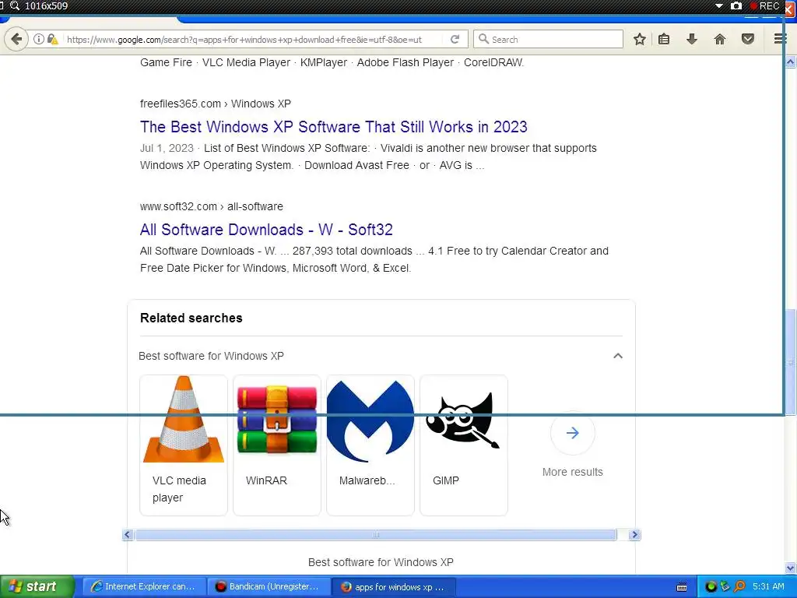Click horizontal scrollbar right arrow
Viewport: 797px width, 598px height.
634,534
